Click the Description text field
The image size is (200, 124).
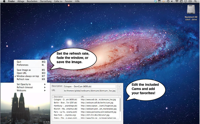90,86
